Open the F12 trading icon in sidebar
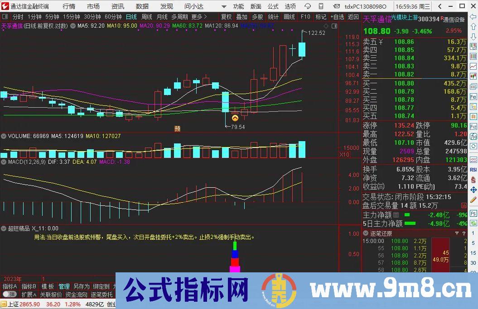This screenshot has width=478, height=309. coord(473,126)
